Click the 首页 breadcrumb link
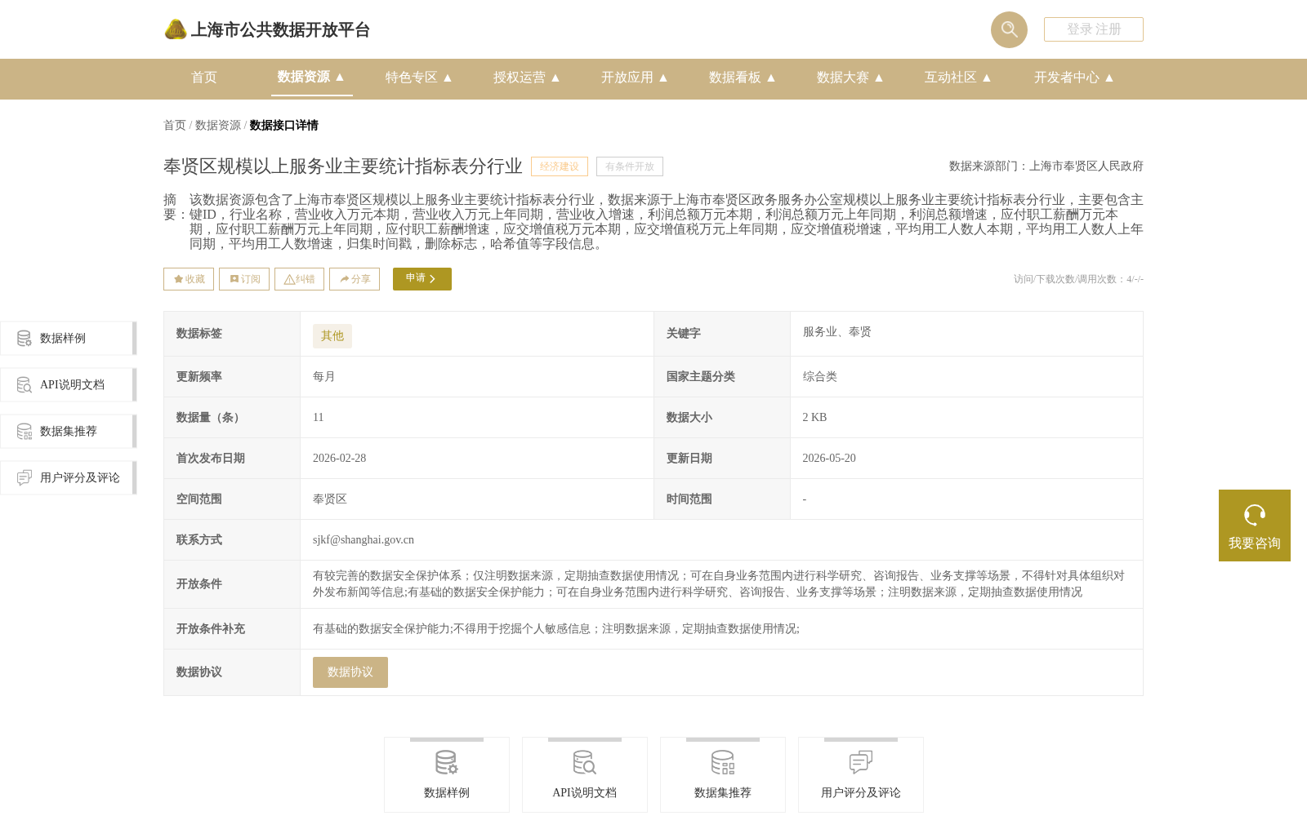 tap(175, 125)
